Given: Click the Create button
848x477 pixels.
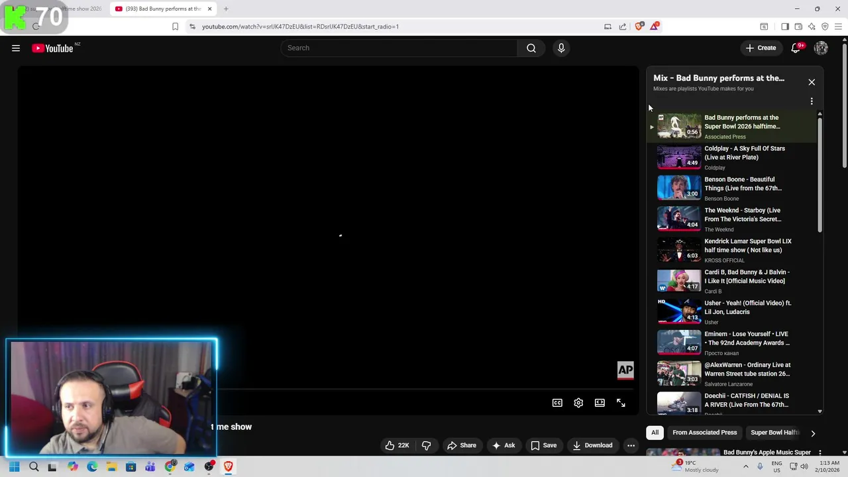Looking at the screenshot, I should coord(761,48).
